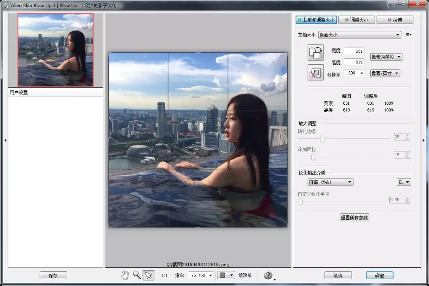429x286 pixels.
Task: Click the 确定 button
Action: (x=379, y=275)
